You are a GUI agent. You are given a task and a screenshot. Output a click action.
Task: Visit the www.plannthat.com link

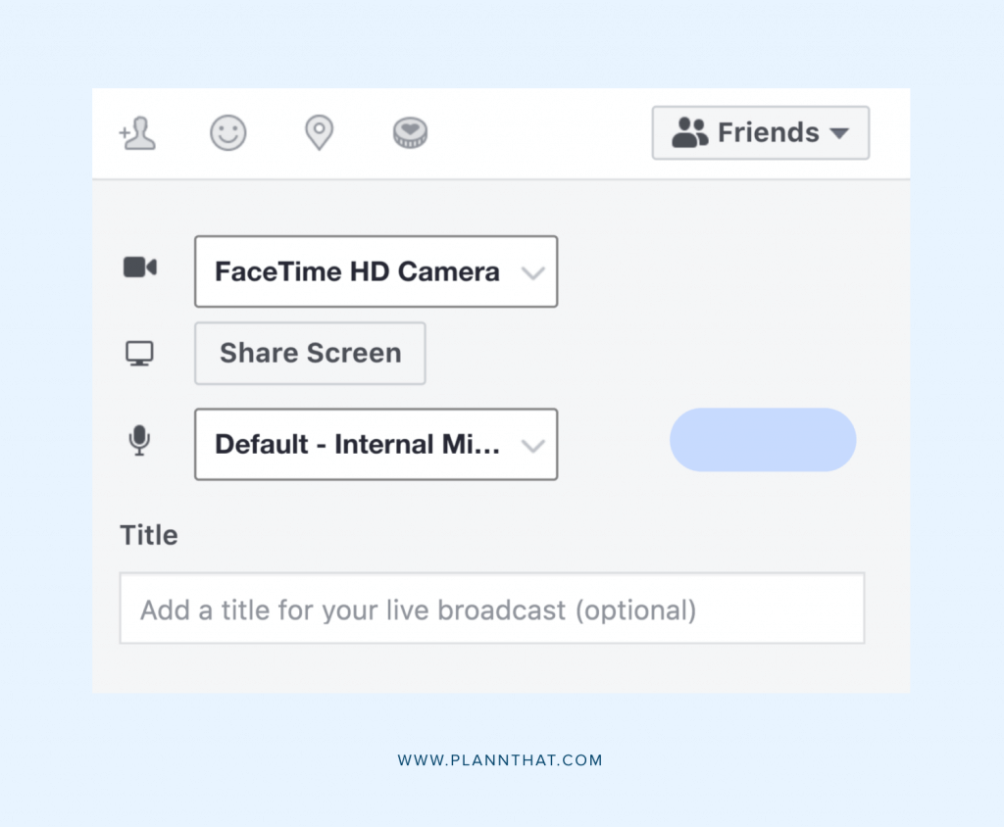501,759
